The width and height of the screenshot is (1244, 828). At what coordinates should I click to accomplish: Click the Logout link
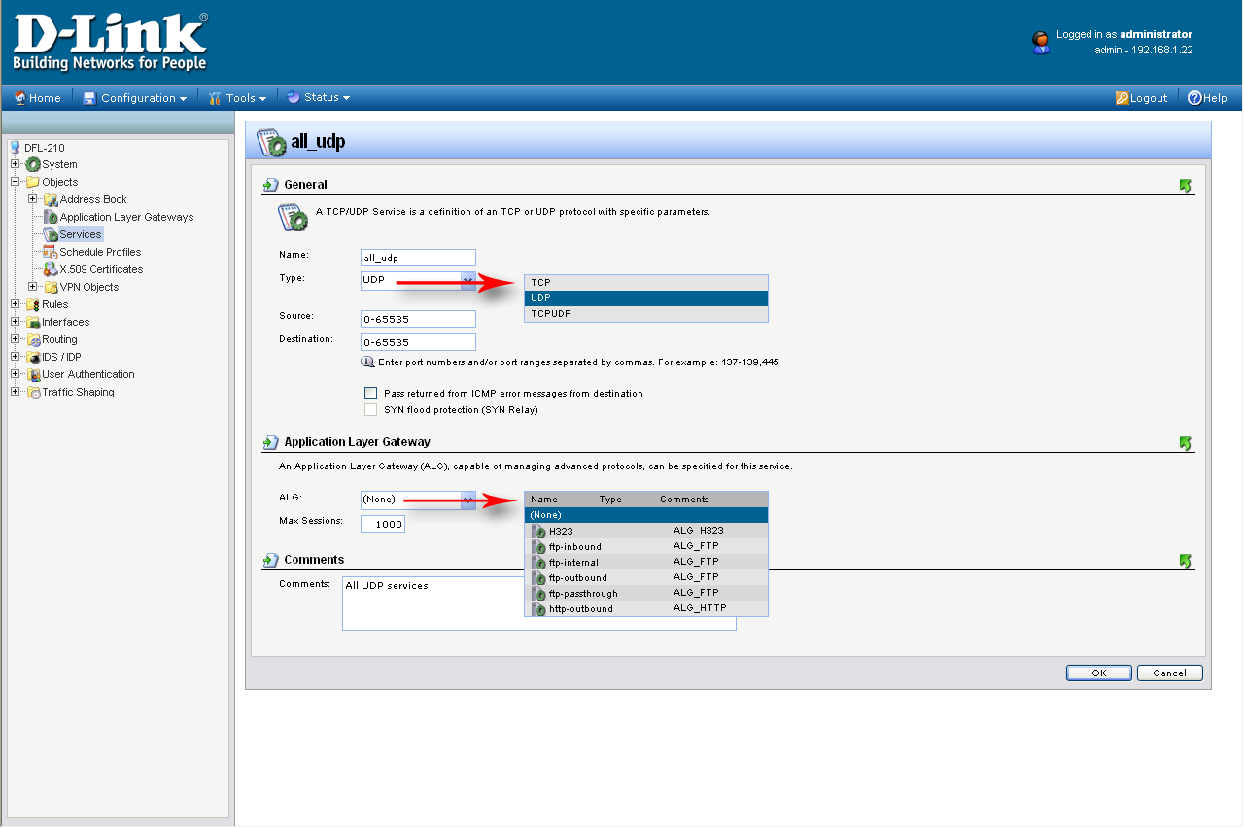click(1142, 98)
